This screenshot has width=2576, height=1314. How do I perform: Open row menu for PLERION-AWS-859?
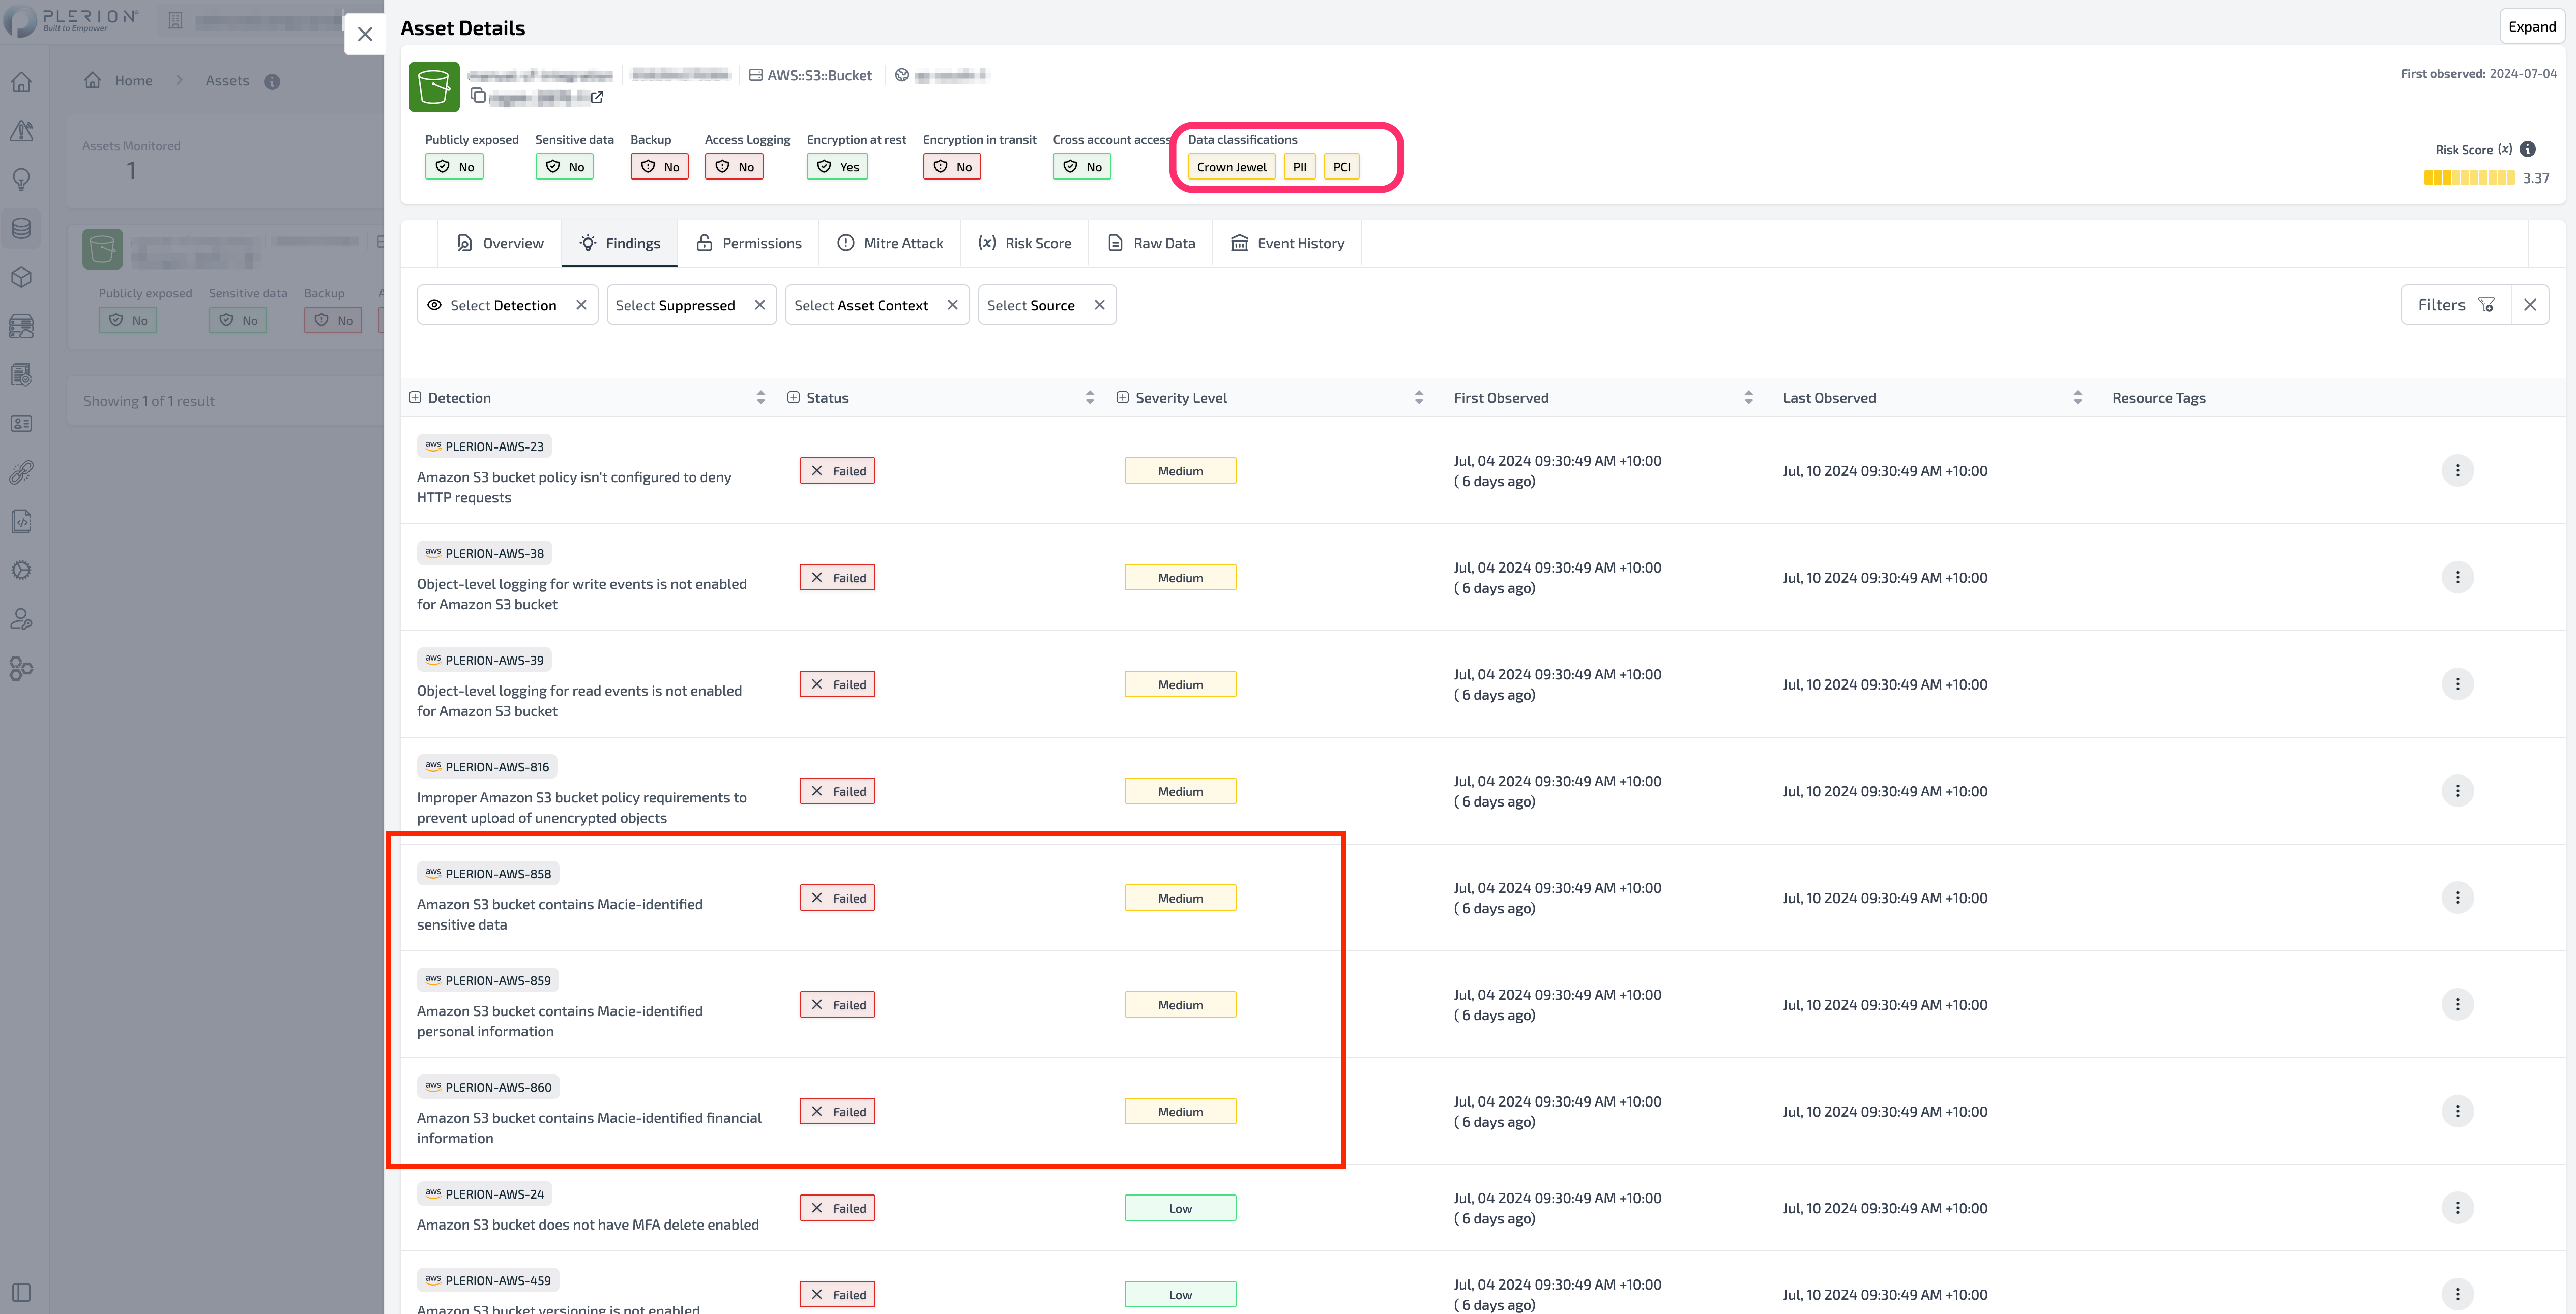(x=2458, y=1005)
